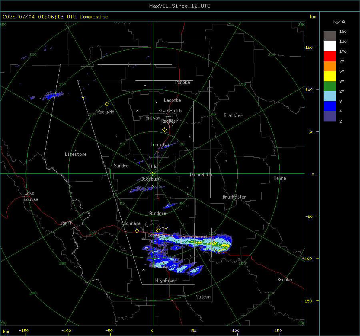
Task: Click the 160 legend value
Action: tap(343, 32)
